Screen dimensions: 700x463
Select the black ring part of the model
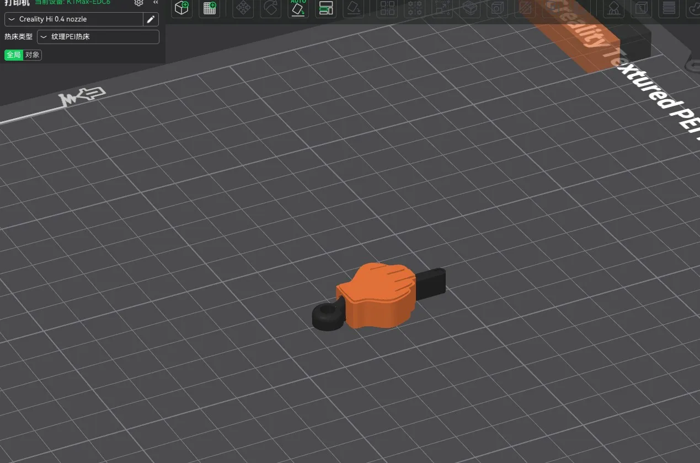(x=328, y=316)
